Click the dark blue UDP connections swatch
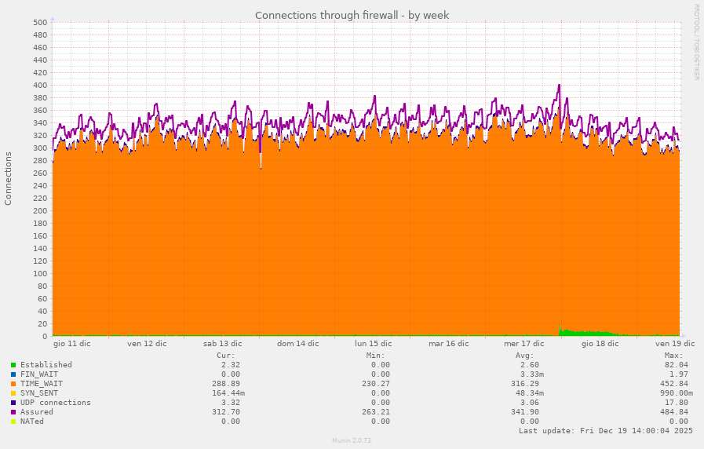704x449 pixels. pyautogui.click(x=13, y=403)
